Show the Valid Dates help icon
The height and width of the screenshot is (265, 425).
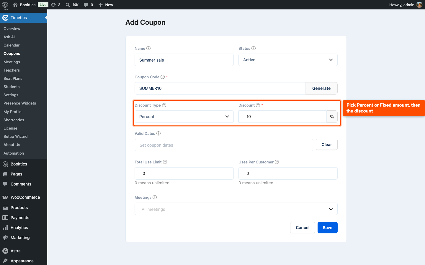tap(158, 133)
